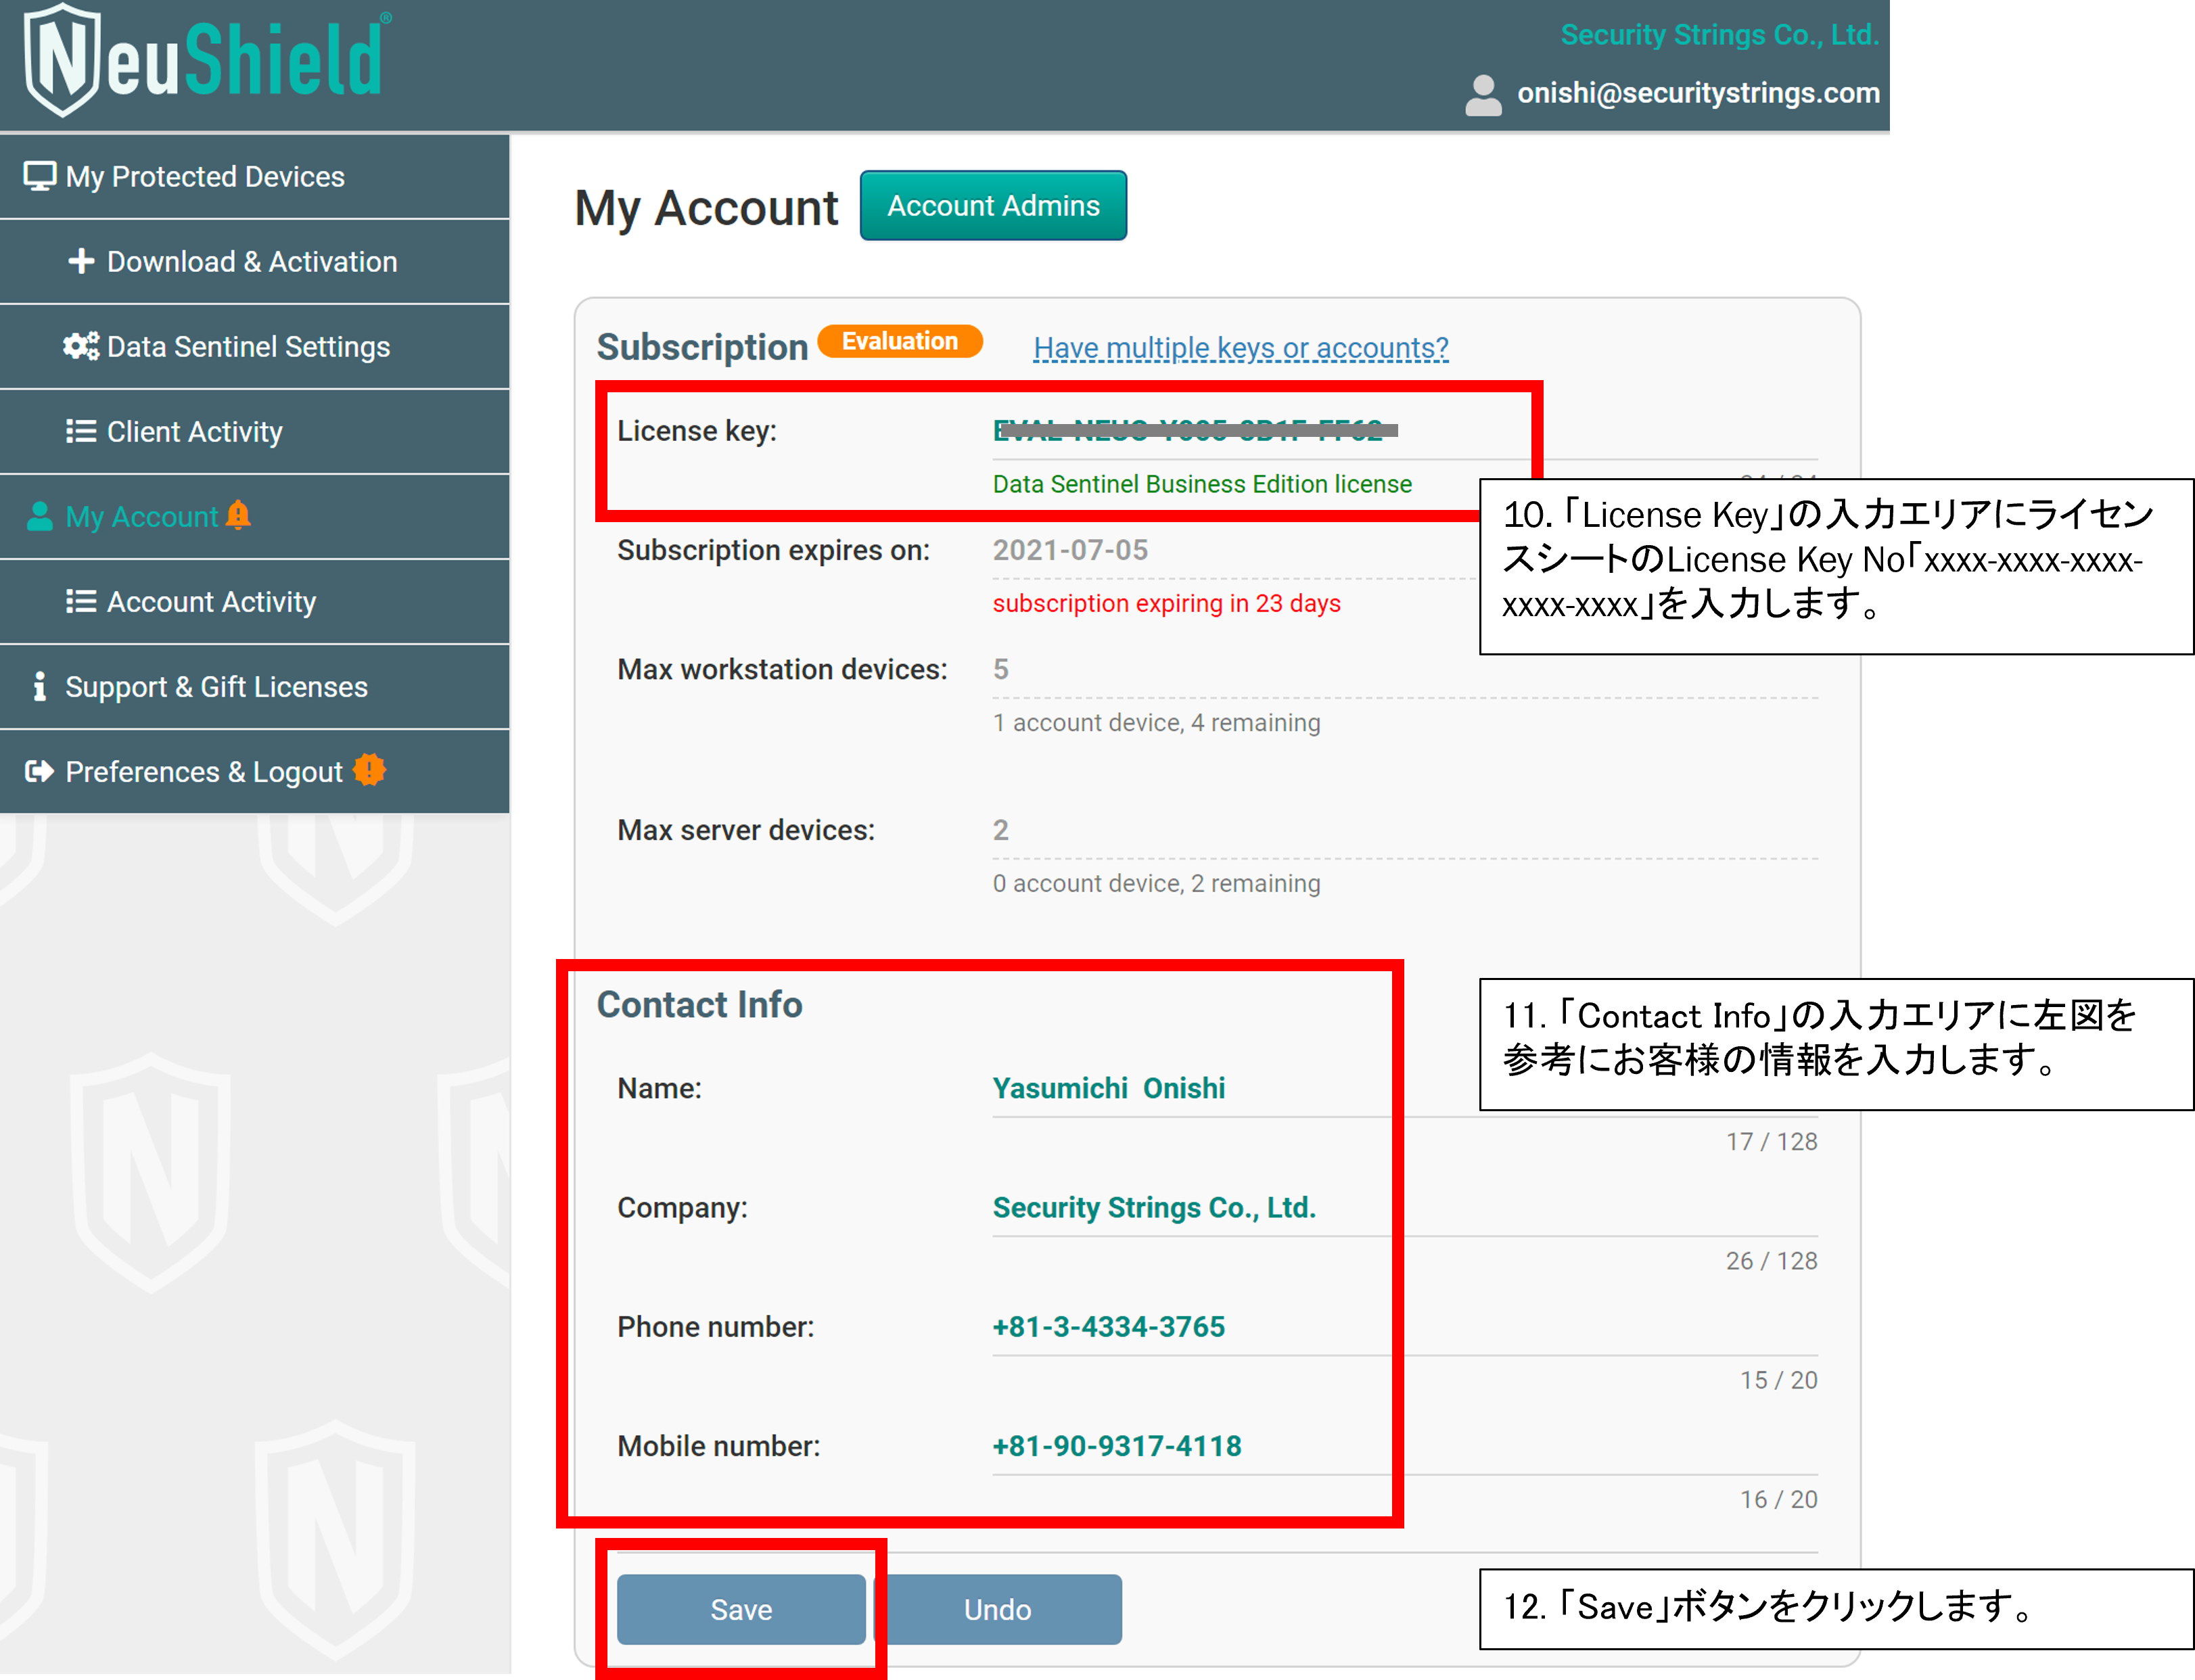The height and width of the screenshot is (1680, 2195).
Task: Click the monitor icon for My Protected Devices
Action: (40, 176)
